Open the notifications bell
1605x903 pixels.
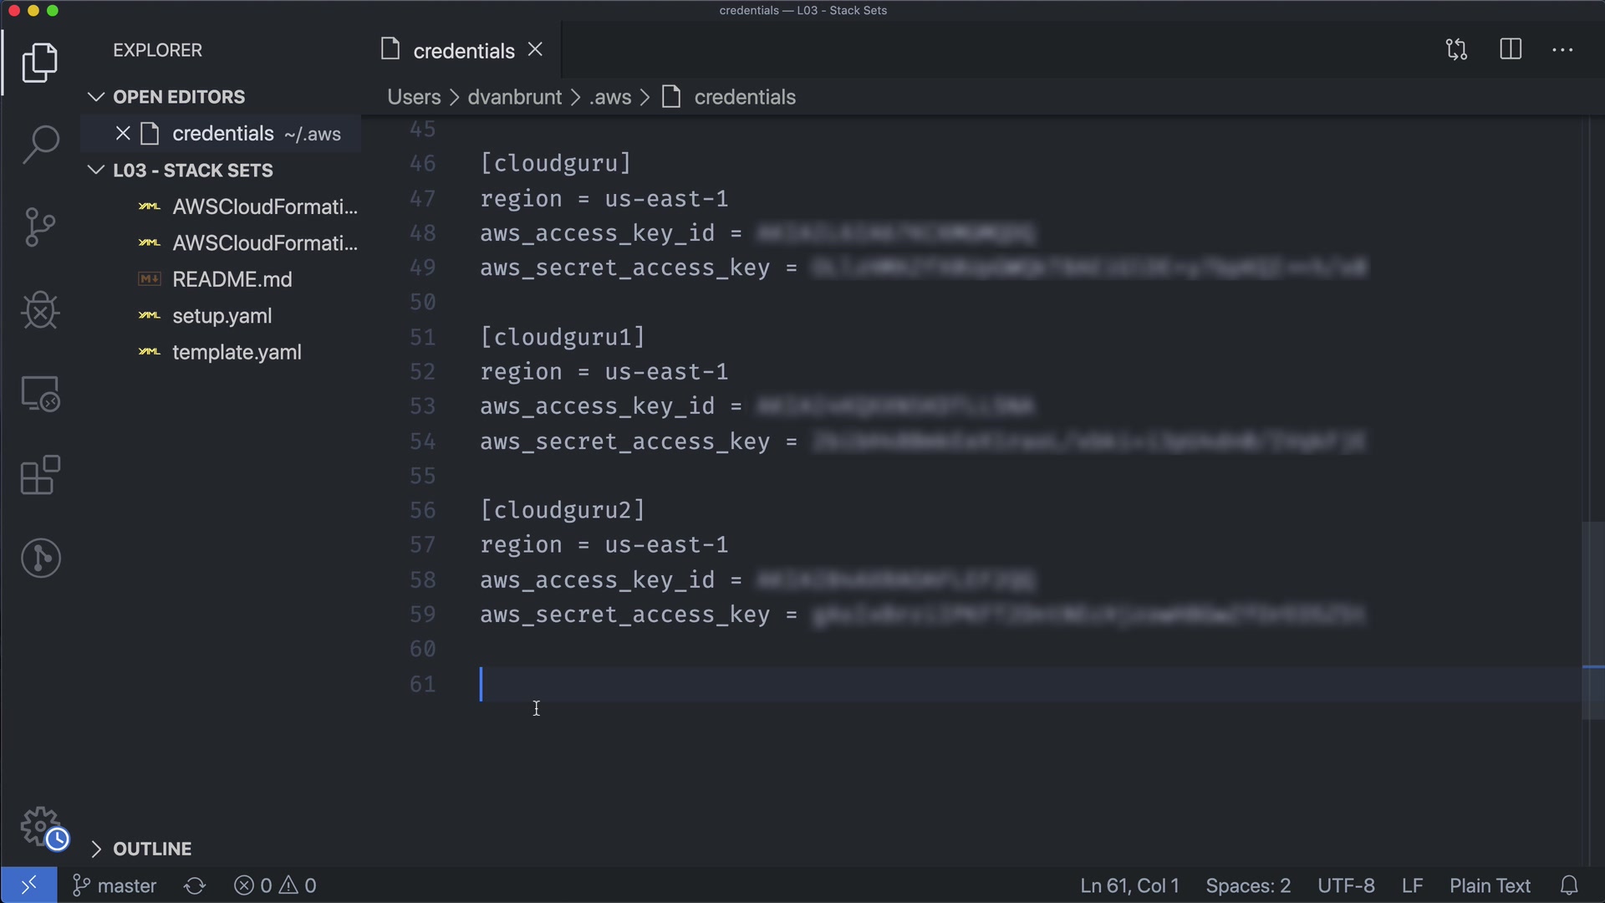pyautogui.click(x=1569, y=885)
